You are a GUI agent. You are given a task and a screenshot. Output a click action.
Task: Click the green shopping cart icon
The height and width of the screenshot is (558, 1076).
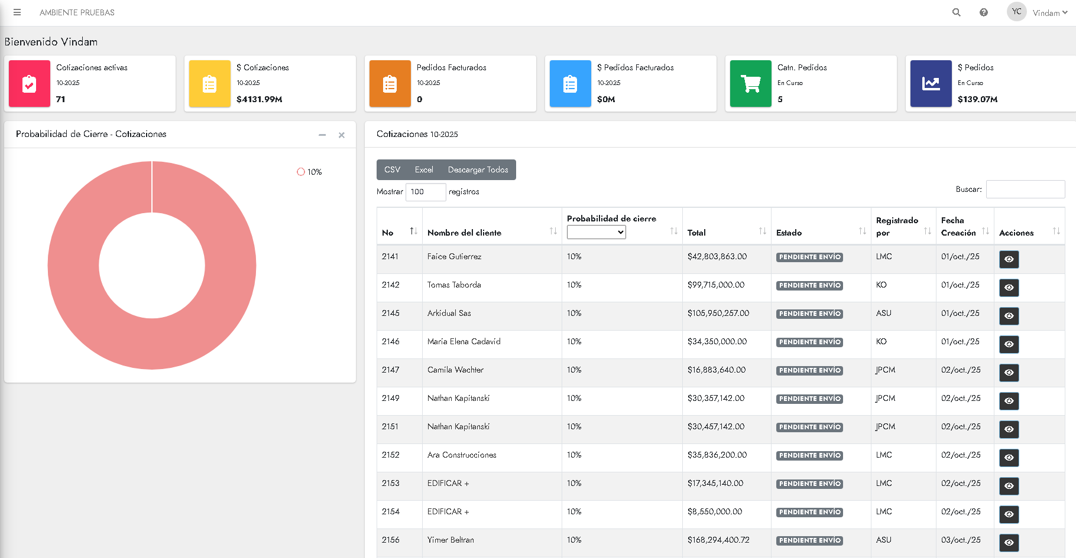coord(750,84)
